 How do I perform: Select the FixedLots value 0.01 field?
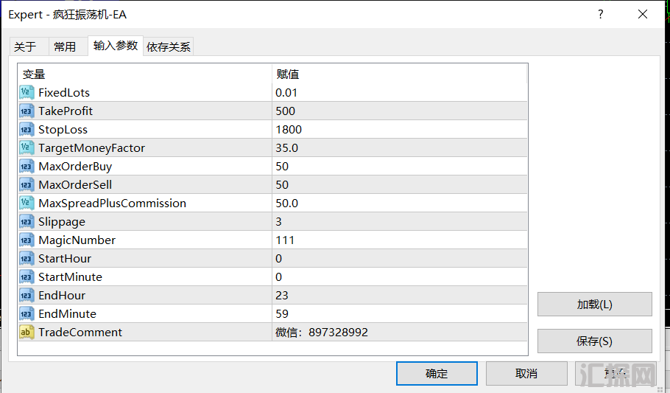(399, 92)
